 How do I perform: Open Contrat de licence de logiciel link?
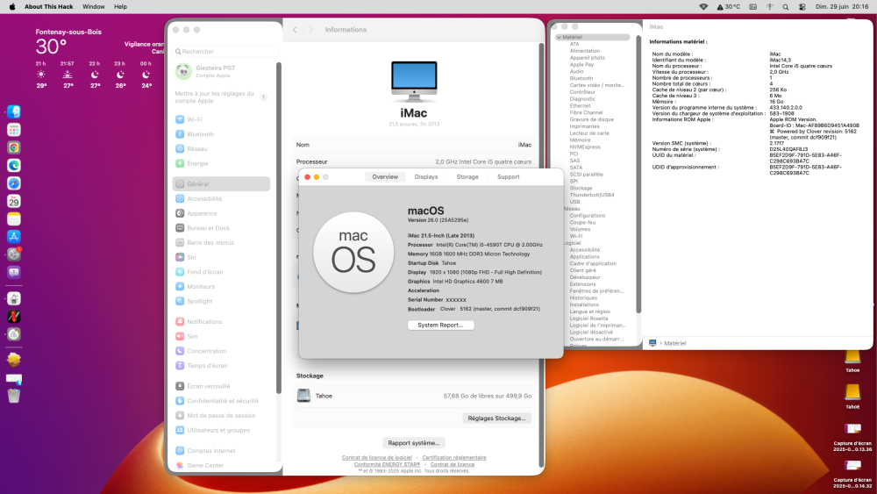pyautogui.click(x=377, y=458)
